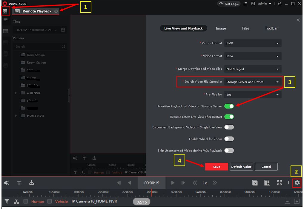Switch to the Image tab
Screen dimensions: 304x209
point(221,28)
